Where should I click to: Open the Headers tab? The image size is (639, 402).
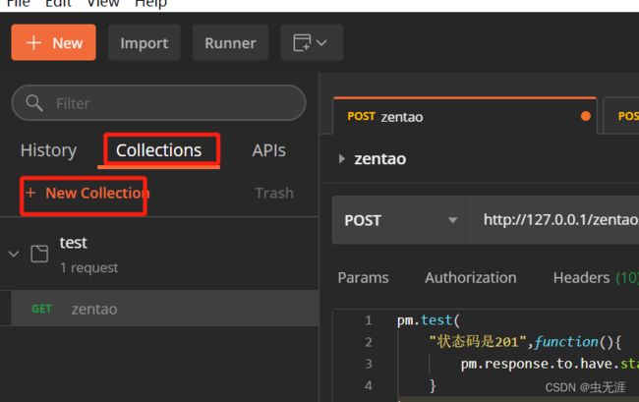click(x=583, y=278)
